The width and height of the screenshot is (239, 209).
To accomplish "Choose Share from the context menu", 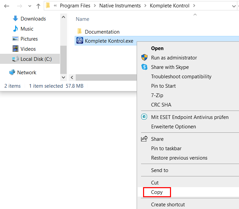I will pos(157,139).
